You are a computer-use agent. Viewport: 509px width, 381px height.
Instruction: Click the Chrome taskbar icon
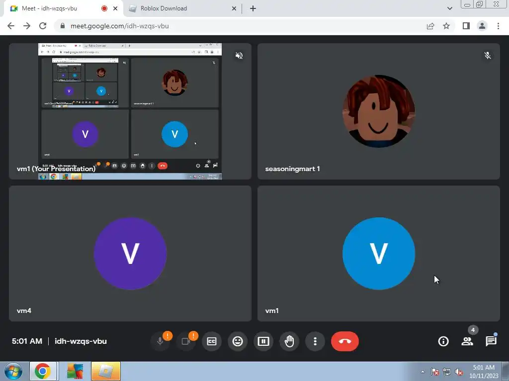click(x=43, y=371)
